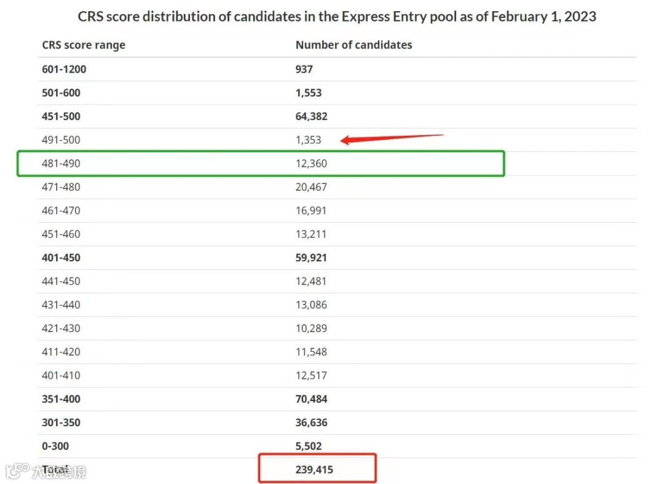Screen dimensions: 664x484
Task: Click the table title about Express Entry pool
Action: pos(337,16)
